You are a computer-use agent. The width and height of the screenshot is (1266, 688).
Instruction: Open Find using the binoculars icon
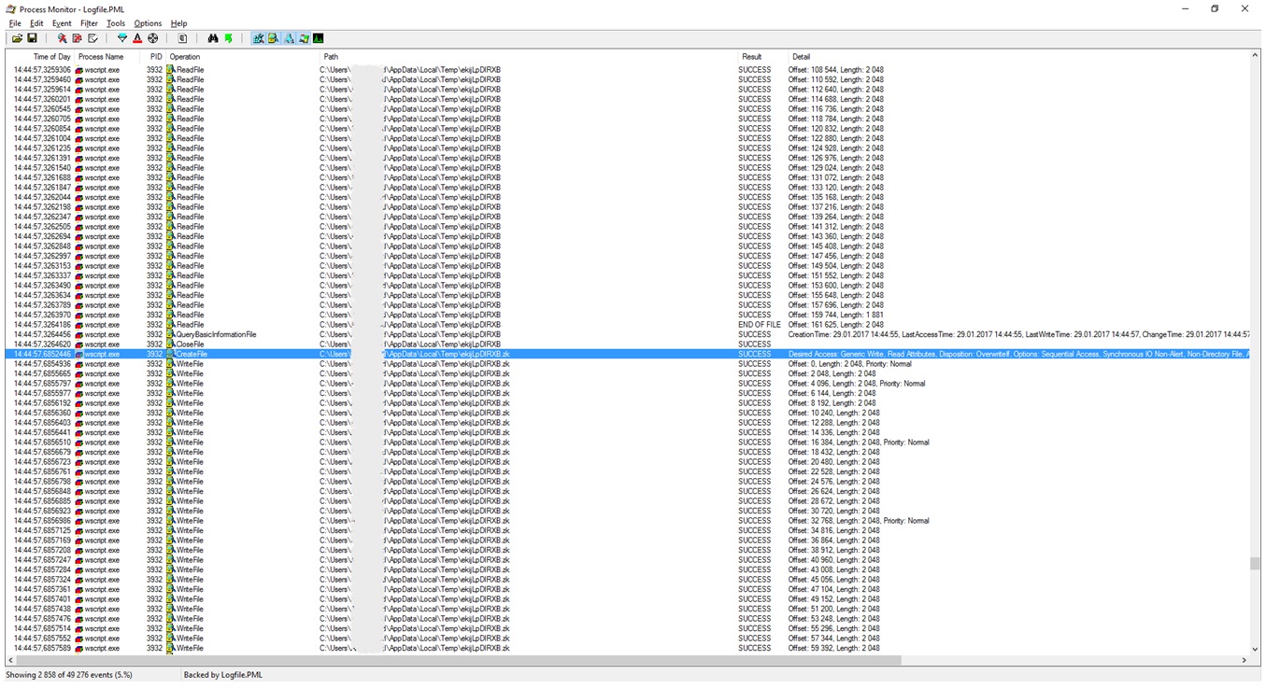click(x=213, y=38)
